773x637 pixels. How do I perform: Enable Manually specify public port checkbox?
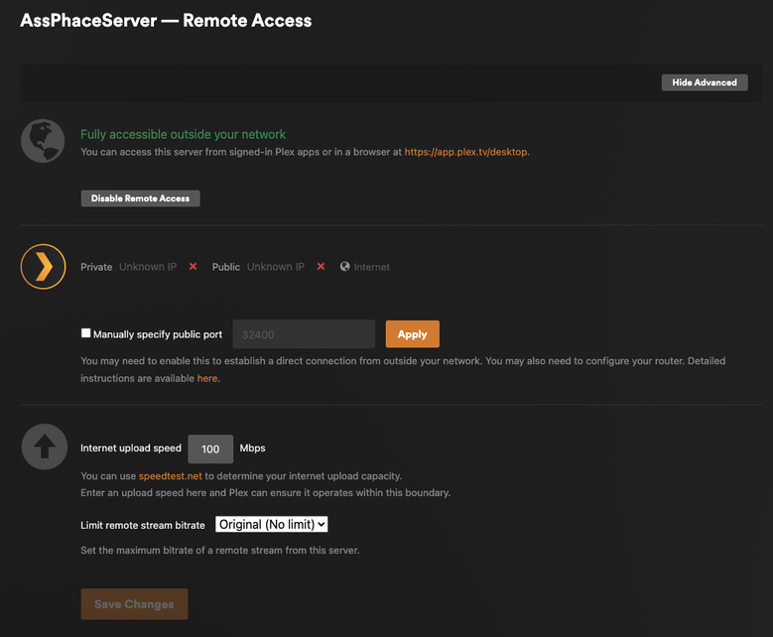coord(86,333)
